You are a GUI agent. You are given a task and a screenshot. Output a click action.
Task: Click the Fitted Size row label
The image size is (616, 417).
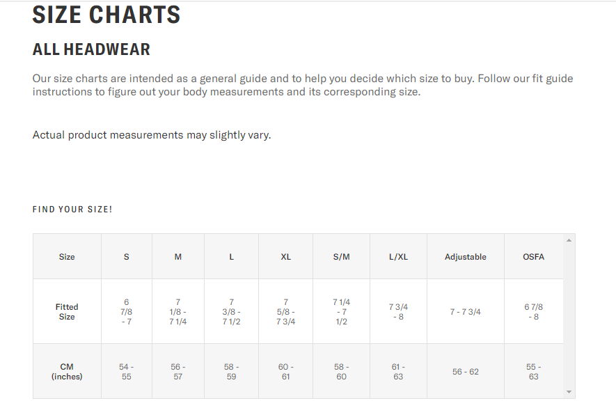[67, 312]
